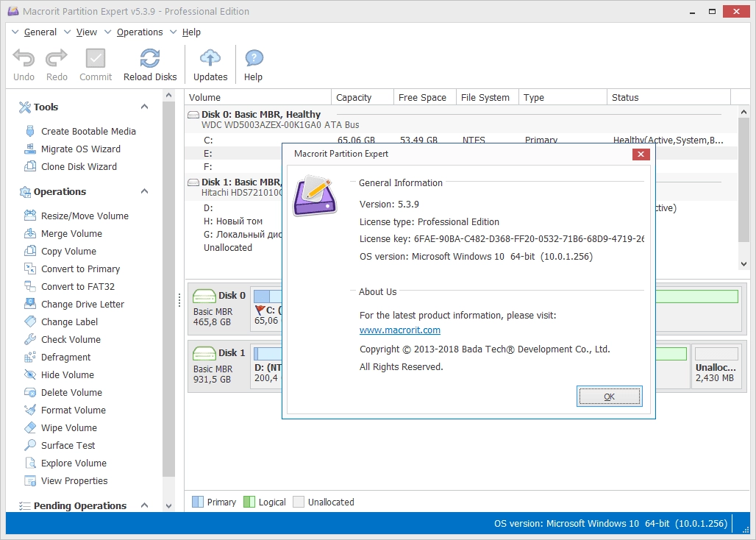This screenshot has height=540, width=756.
Task: Click the License key value text
Action: [529, 239]
